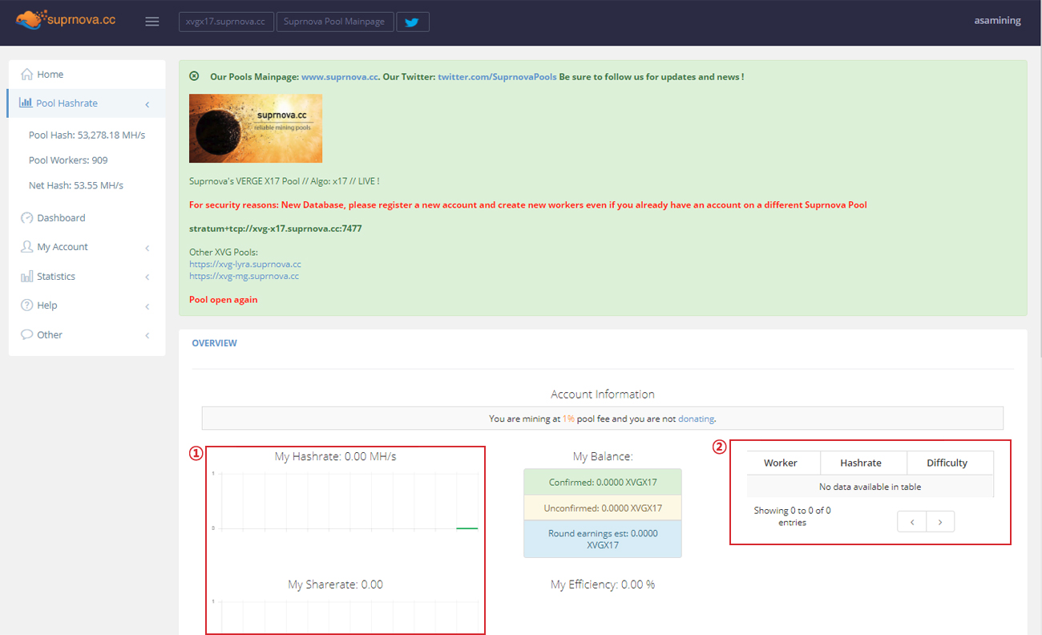Click the Pool Hash 53,278.18 MH/s entry

87,135
